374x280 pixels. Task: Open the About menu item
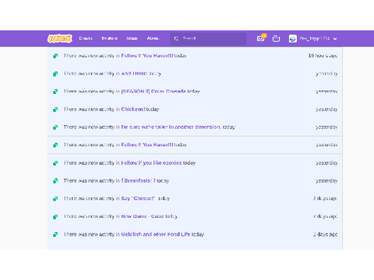point(153,38)
